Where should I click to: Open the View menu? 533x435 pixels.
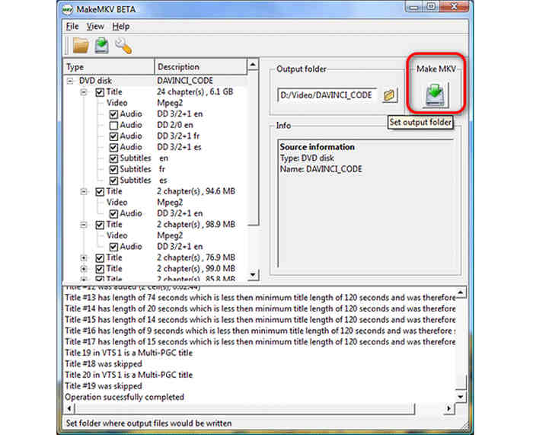(95, 26)
